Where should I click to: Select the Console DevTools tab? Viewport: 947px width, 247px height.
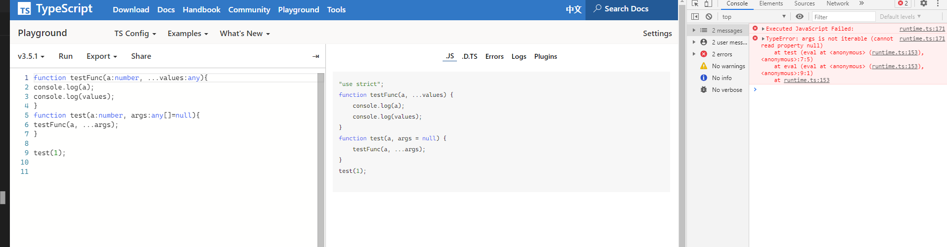pos(737,3)
